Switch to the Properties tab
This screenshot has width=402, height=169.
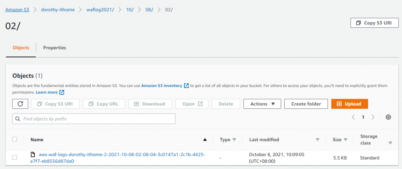point(55,48)
